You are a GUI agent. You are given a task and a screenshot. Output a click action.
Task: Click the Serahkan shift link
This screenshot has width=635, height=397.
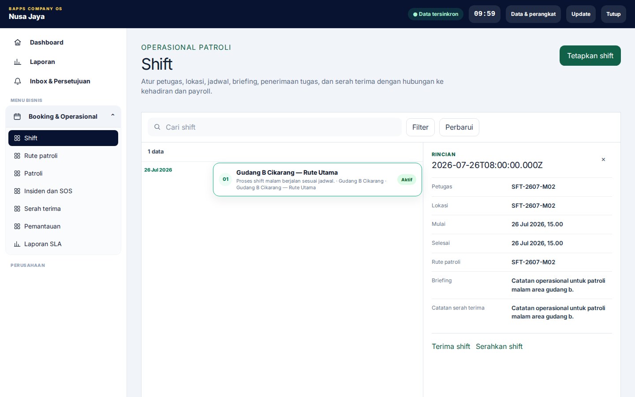(x=499, y=347)
